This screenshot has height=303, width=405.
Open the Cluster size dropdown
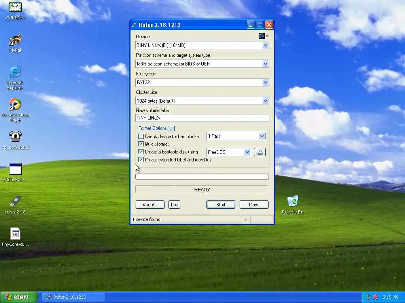(x=265, y=101)
